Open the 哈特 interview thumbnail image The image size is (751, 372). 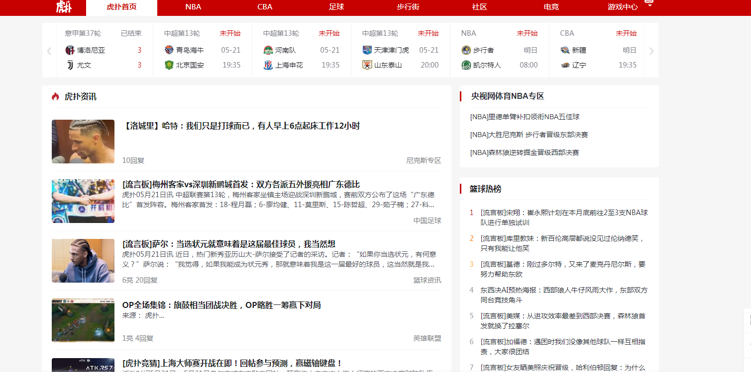tap(83, 142)
